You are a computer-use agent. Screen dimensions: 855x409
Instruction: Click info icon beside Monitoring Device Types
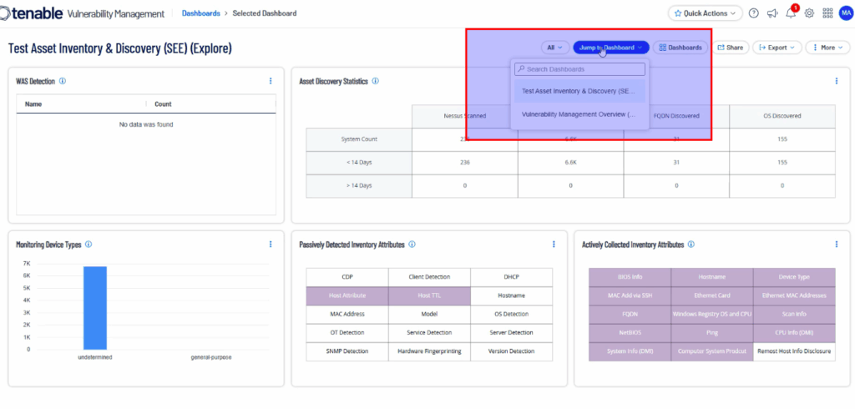click(89, 245)
